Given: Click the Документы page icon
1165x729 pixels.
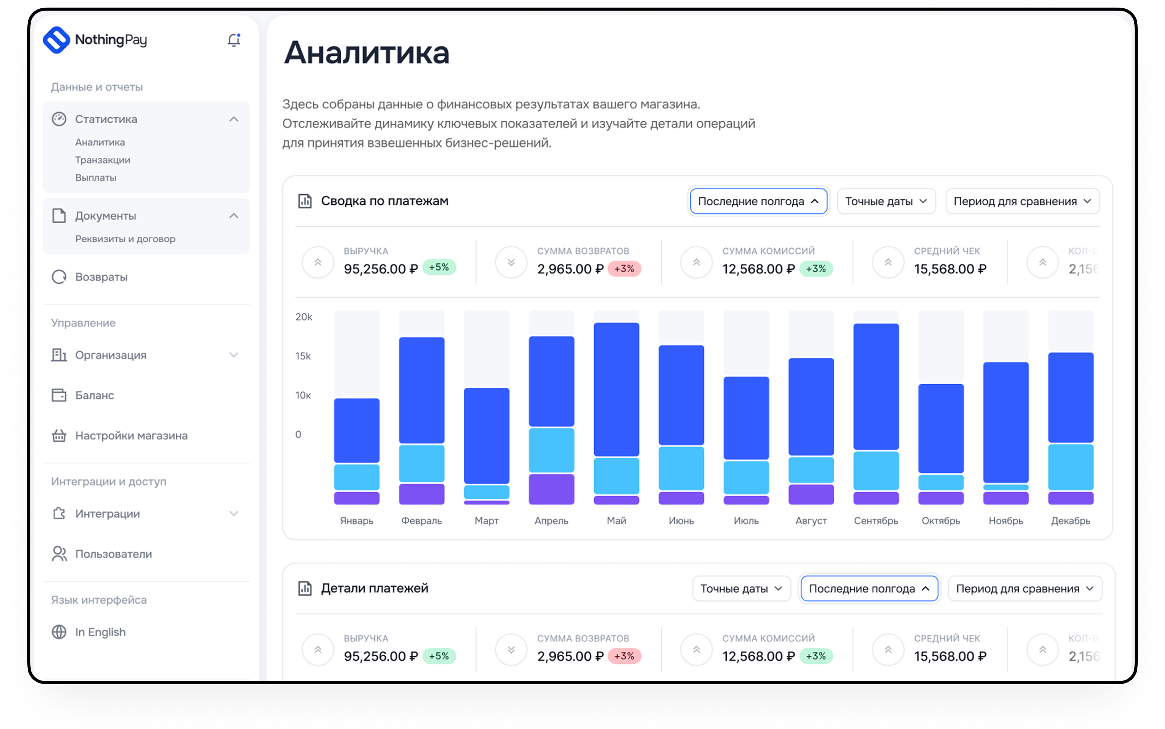Looking at the screenshot, I should [x=59, y=216].
